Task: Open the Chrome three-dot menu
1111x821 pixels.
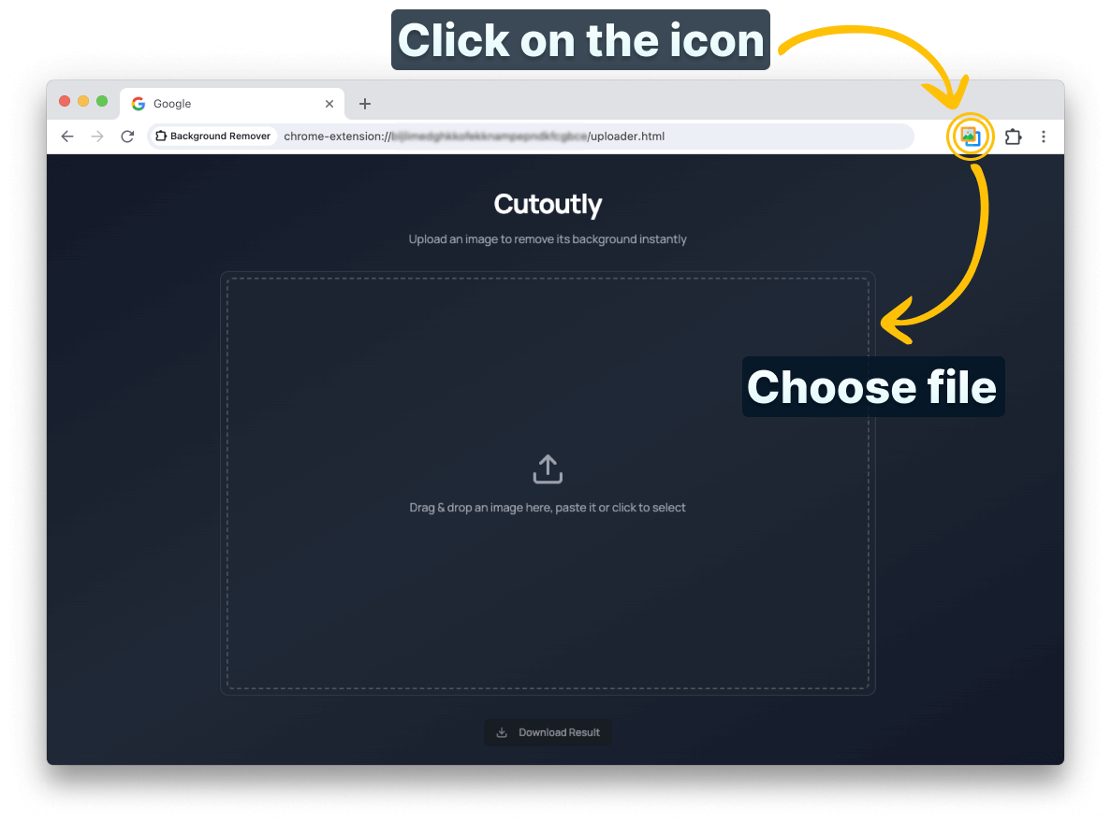Action: (x=1043, y=137)
